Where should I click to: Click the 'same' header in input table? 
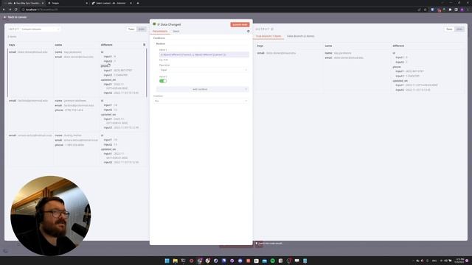click(58, 45)
